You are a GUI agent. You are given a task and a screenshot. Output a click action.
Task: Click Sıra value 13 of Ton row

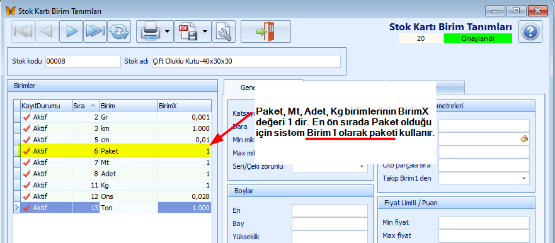pyautogui.click(x=94, y=208)
